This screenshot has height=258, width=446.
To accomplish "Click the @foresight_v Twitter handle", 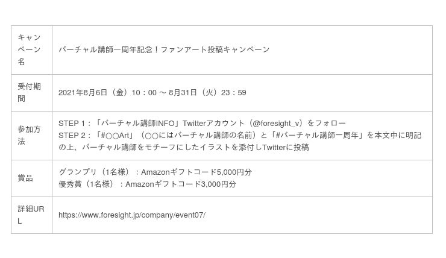I will point(276,124).
